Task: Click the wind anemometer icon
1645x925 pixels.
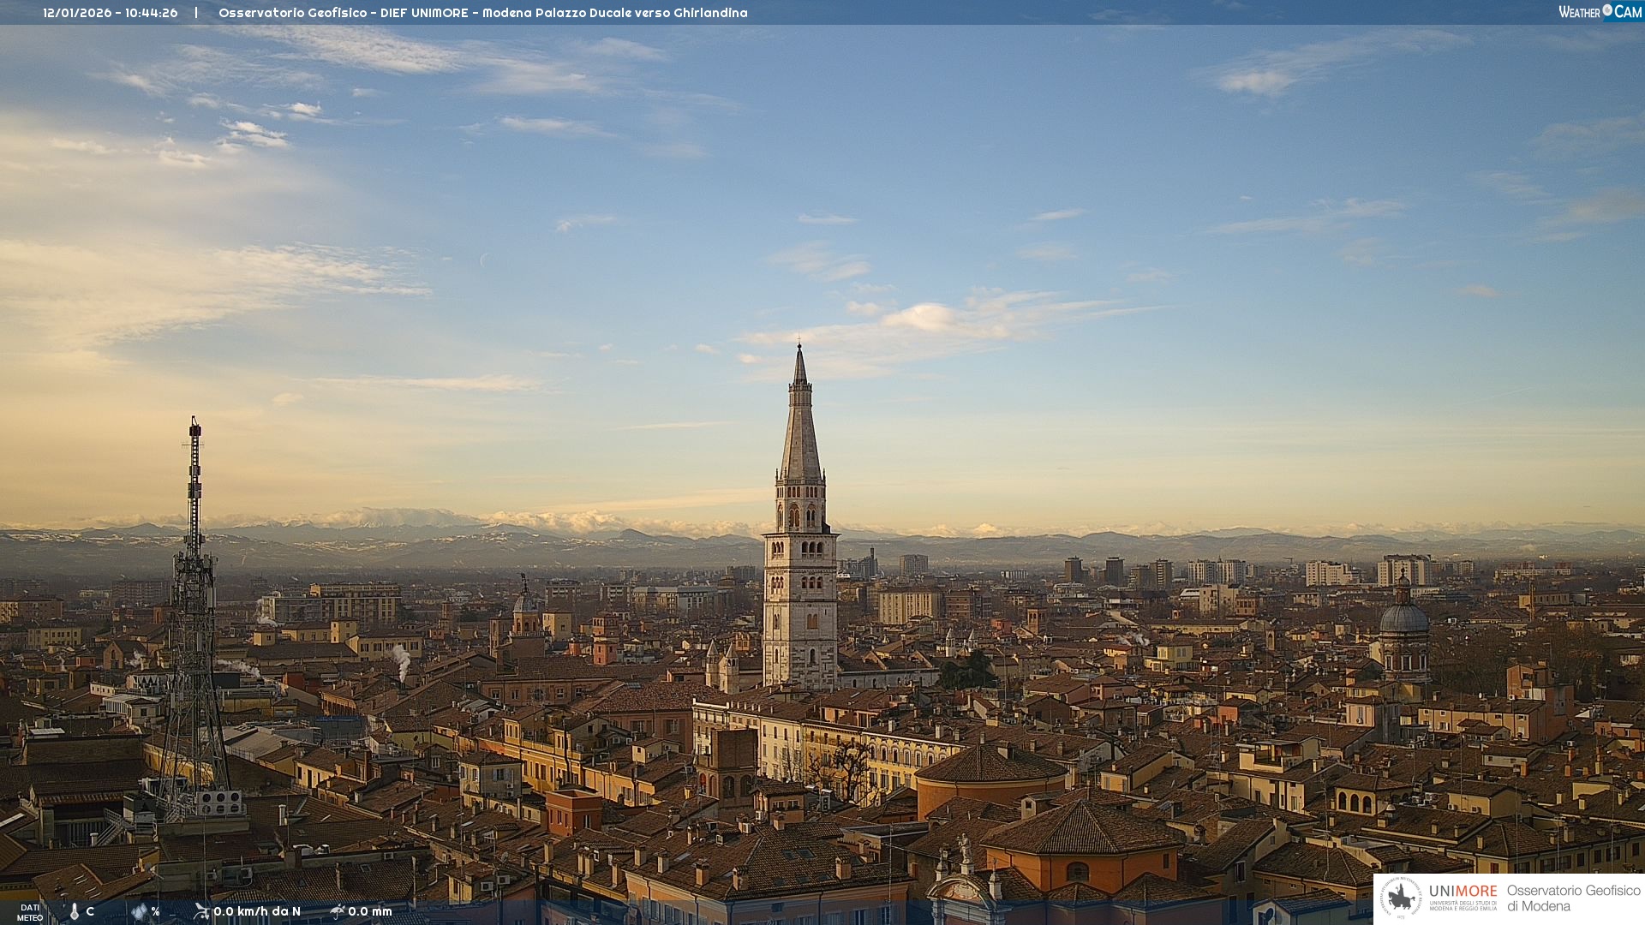Action: tap(201, 911)
